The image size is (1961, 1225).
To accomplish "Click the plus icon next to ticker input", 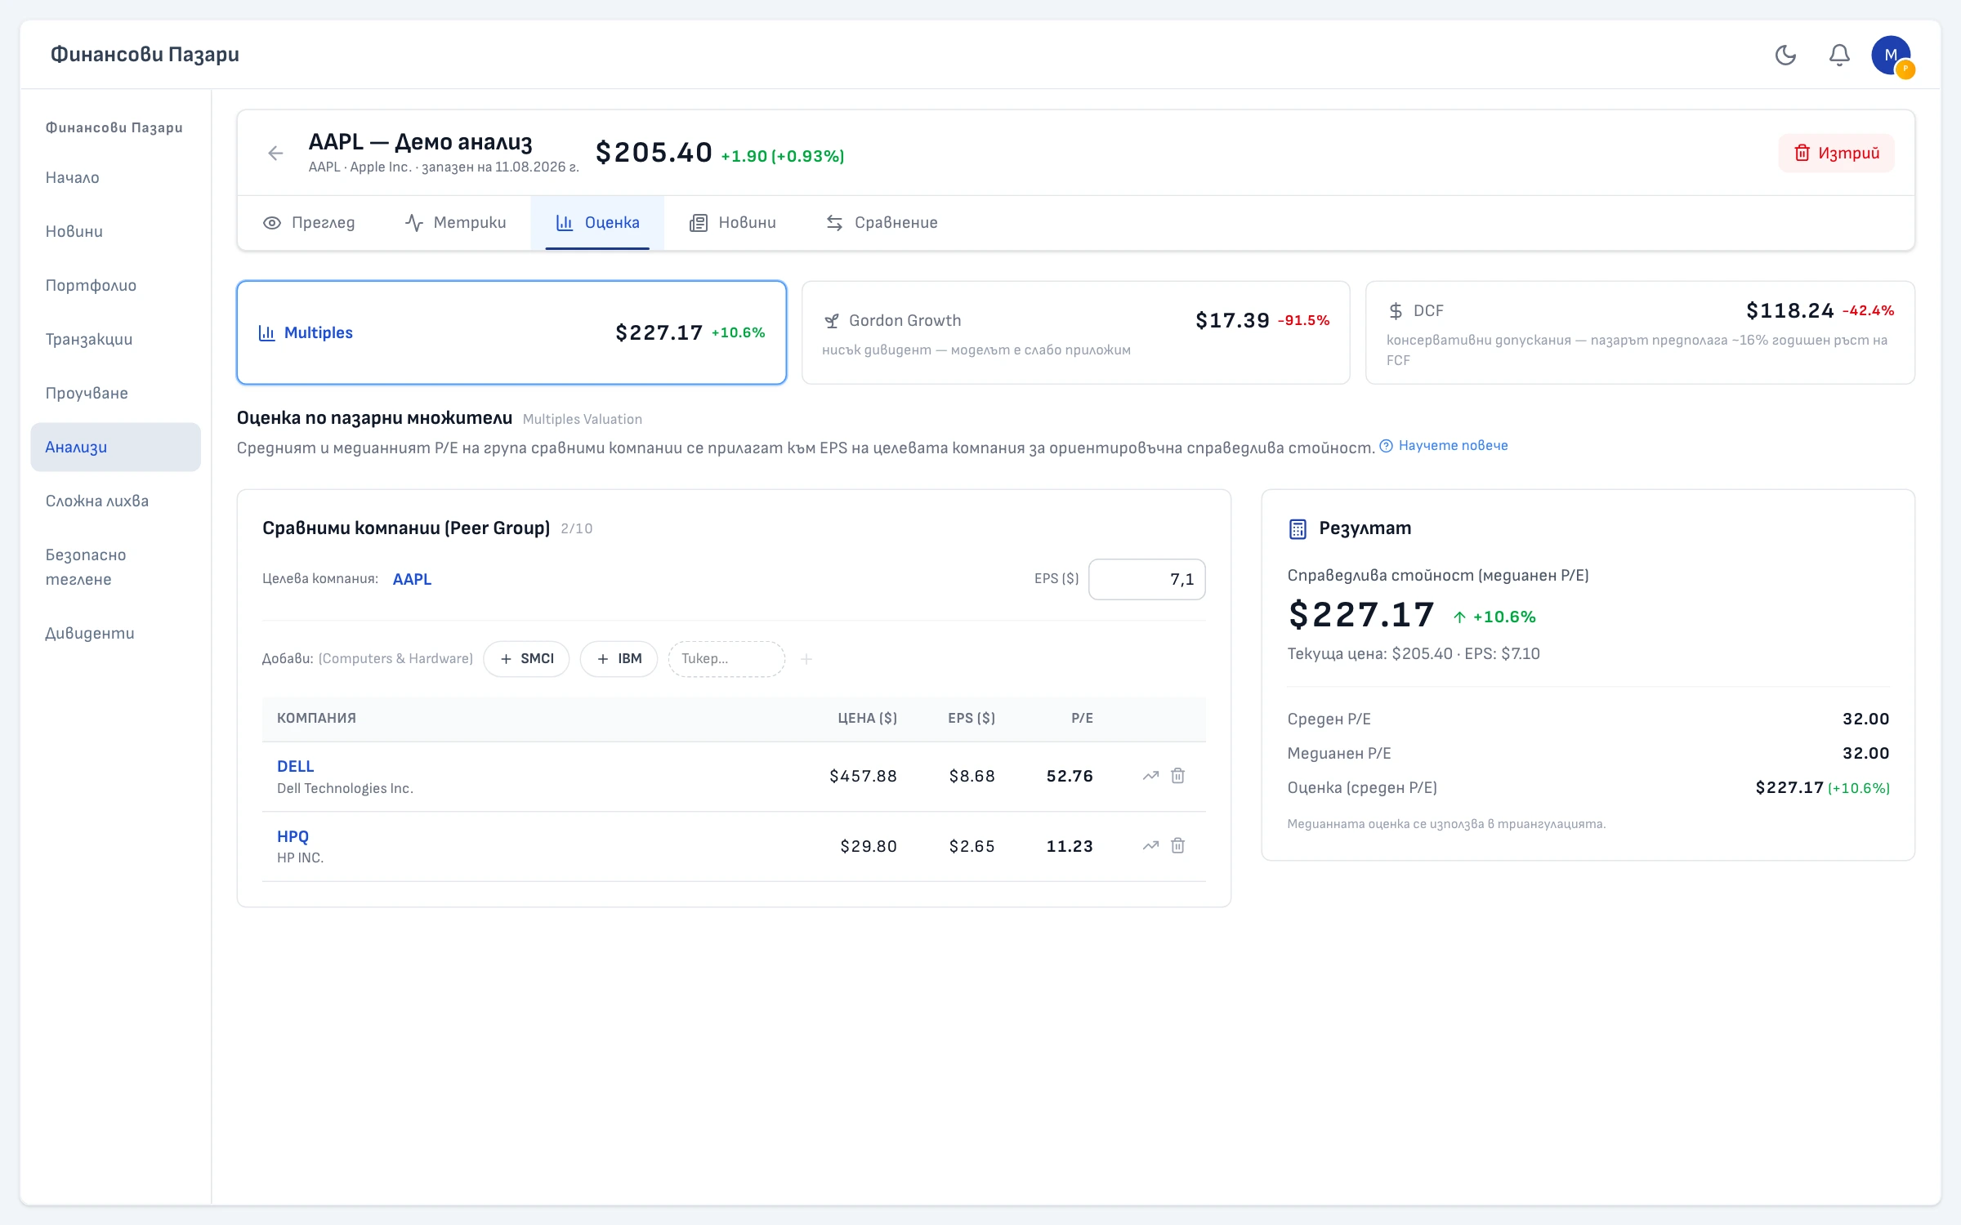I will tap(806, 659).
